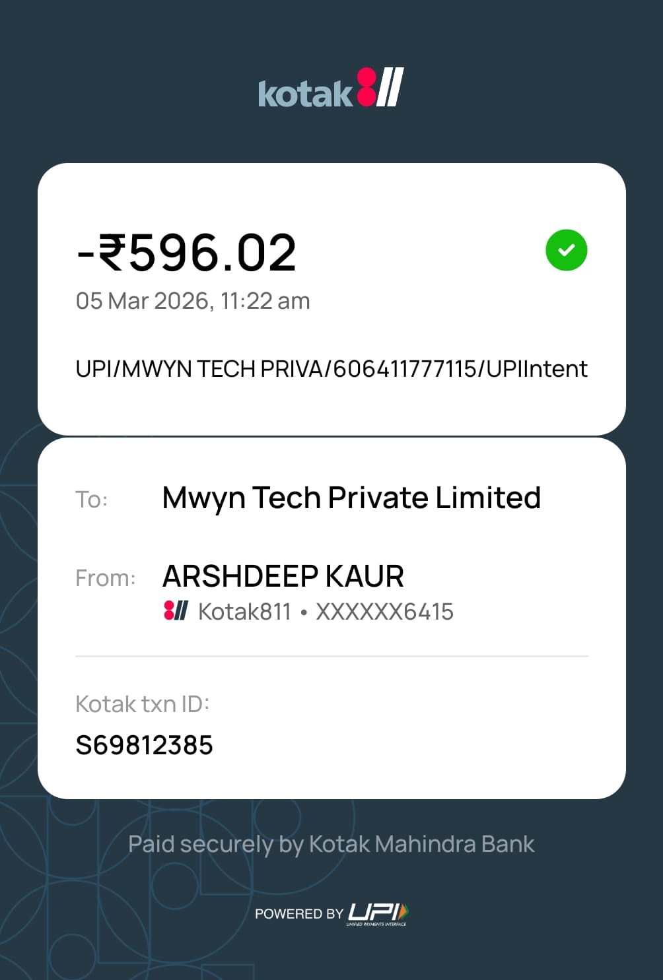The image size is (663, 980).
Task: Click the "Kotak txn ID:" label
Action: point(143,704)
